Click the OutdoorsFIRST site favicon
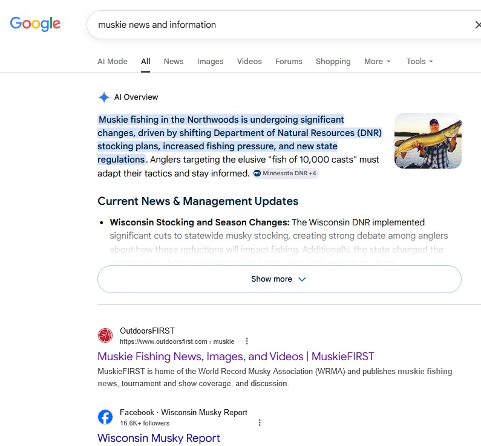Screen dimensions: 481x446 click(x=105, y=335)
